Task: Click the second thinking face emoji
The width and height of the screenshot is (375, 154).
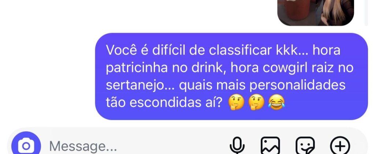Action: pos(256,103)
